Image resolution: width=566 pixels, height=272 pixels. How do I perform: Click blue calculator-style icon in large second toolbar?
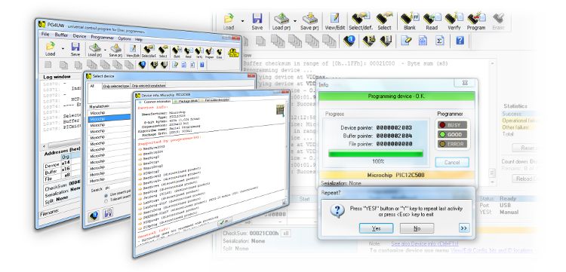coord(423,41)
